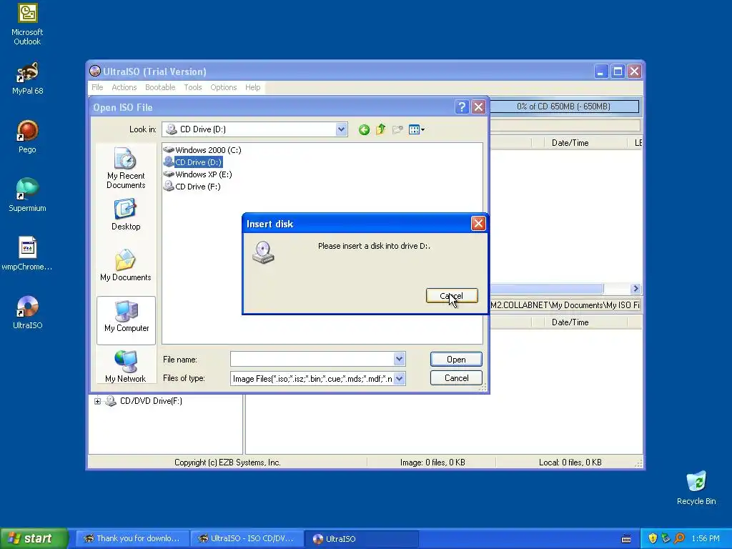Screen dimensions: 732x549
Task: Open Pego desktop icon
Action: click(x=27, y=137)
